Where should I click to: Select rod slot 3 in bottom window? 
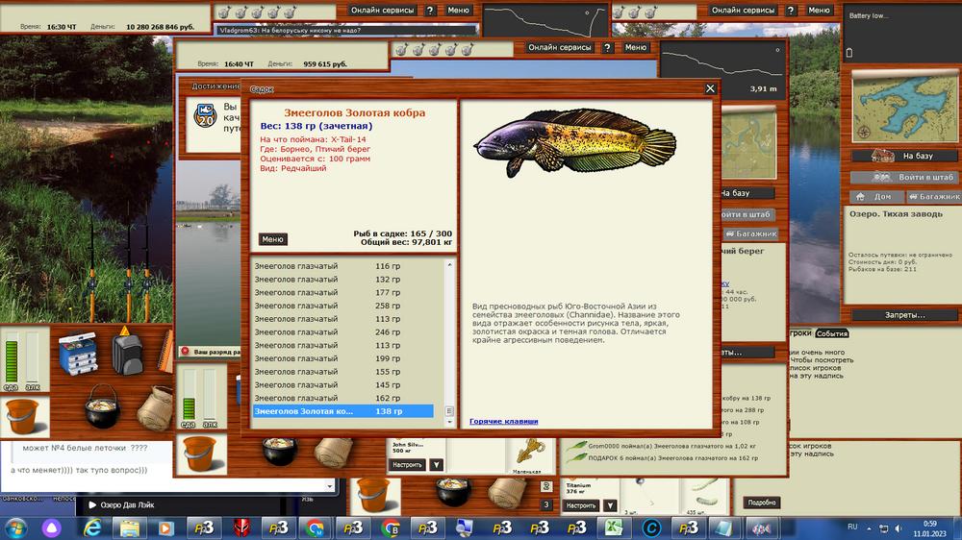(x=546, y=505)
